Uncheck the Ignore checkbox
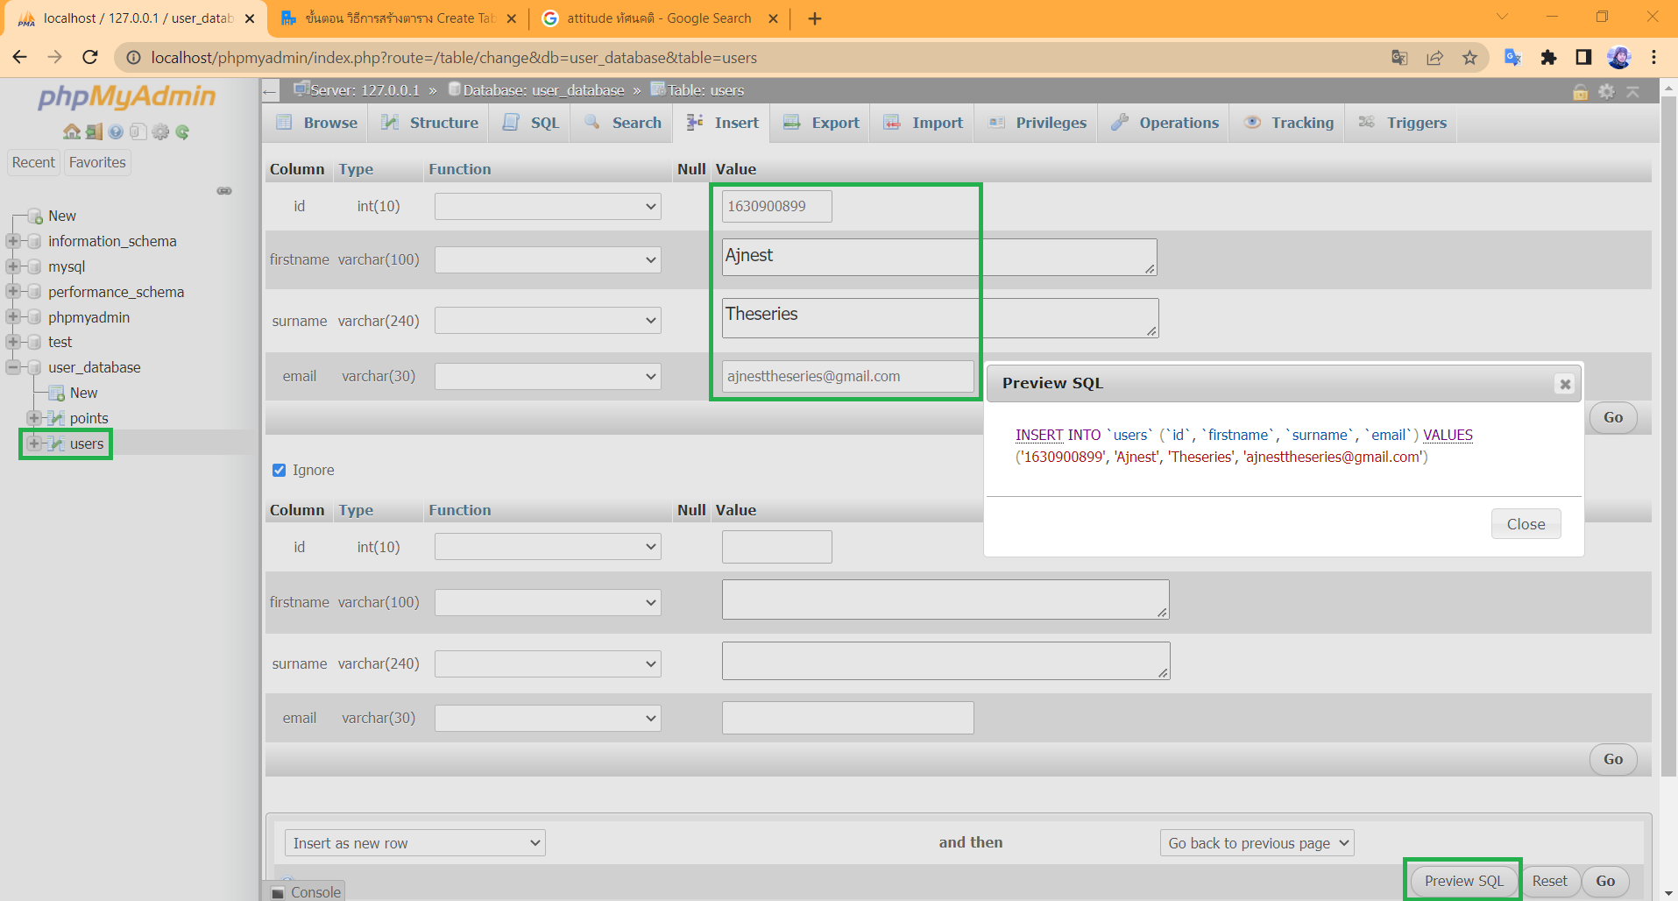 click(280, 470)
